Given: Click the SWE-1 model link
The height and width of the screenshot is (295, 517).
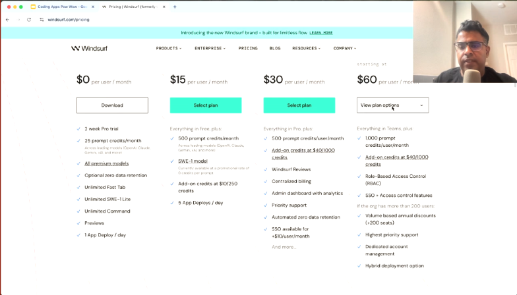Looking at the screenshot, I should [193, 161].
